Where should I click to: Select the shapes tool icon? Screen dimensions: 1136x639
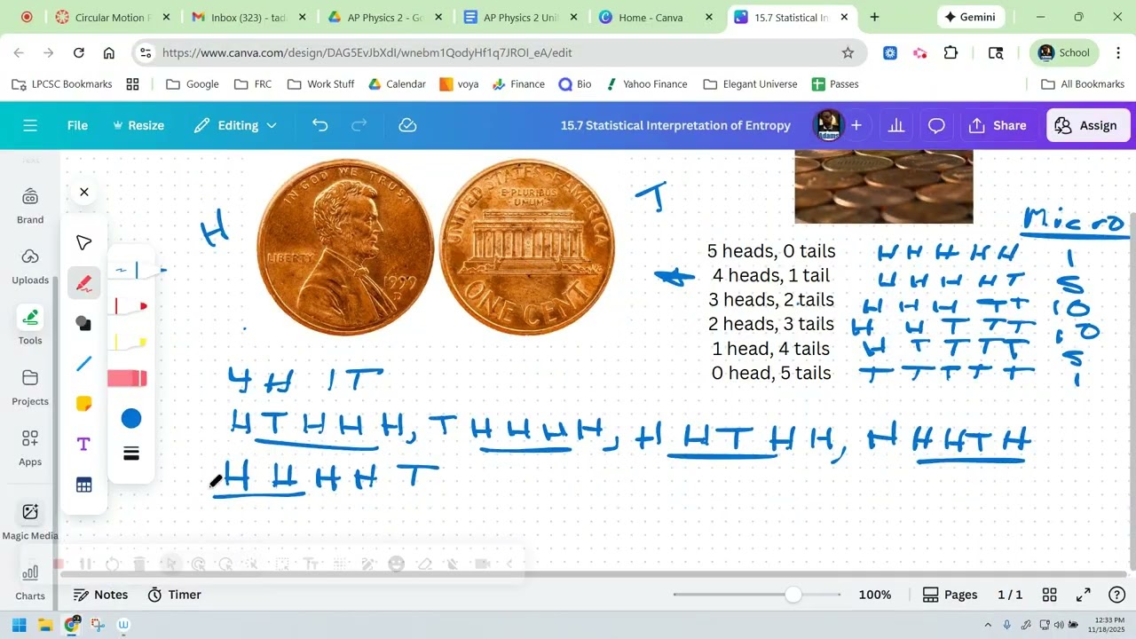click(x=84, y=323)
